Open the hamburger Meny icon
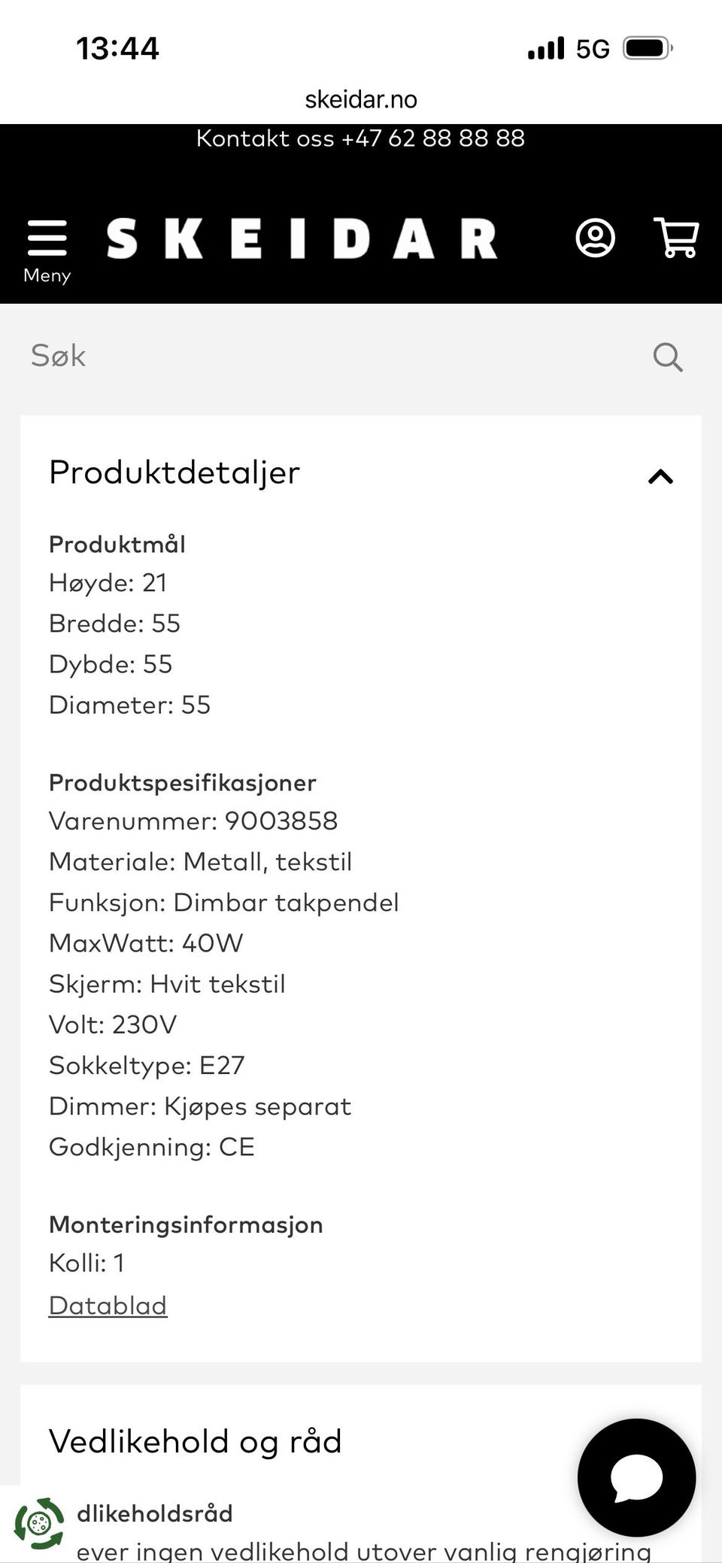722x1563 pixels. 47,239
